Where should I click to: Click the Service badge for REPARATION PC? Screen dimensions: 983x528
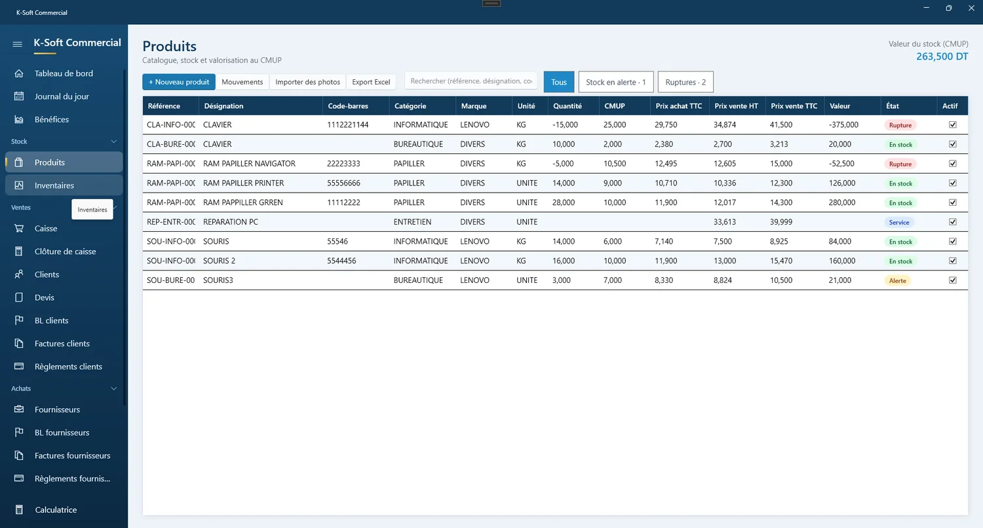tap(899, 222)
